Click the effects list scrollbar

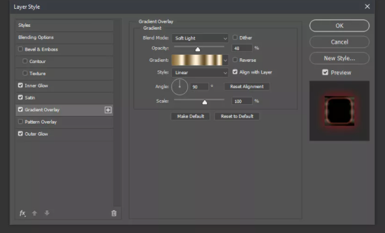117,113
